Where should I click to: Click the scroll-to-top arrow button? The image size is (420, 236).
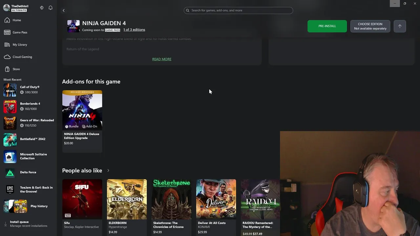point(400,26)
